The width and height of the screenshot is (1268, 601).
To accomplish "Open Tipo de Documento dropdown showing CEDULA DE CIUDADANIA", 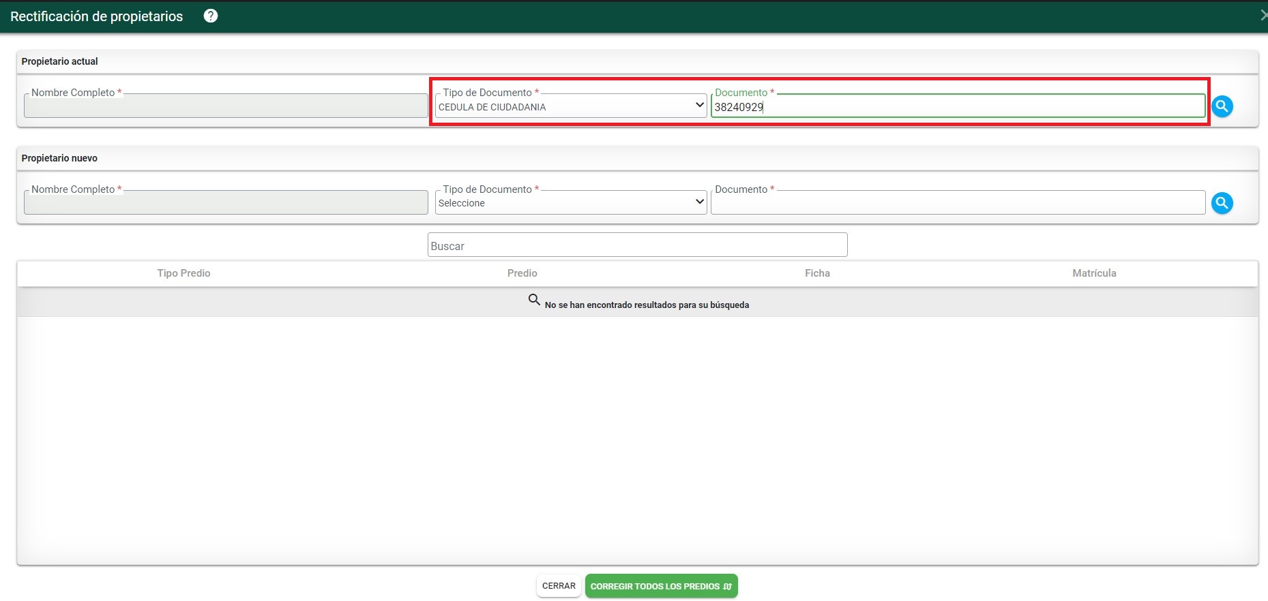I will [x=570, y=106].
